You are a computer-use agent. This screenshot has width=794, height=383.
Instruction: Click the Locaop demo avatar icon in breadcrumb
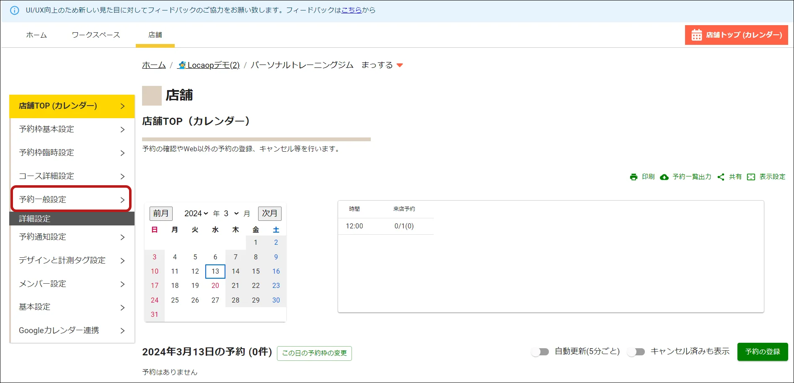182,65
